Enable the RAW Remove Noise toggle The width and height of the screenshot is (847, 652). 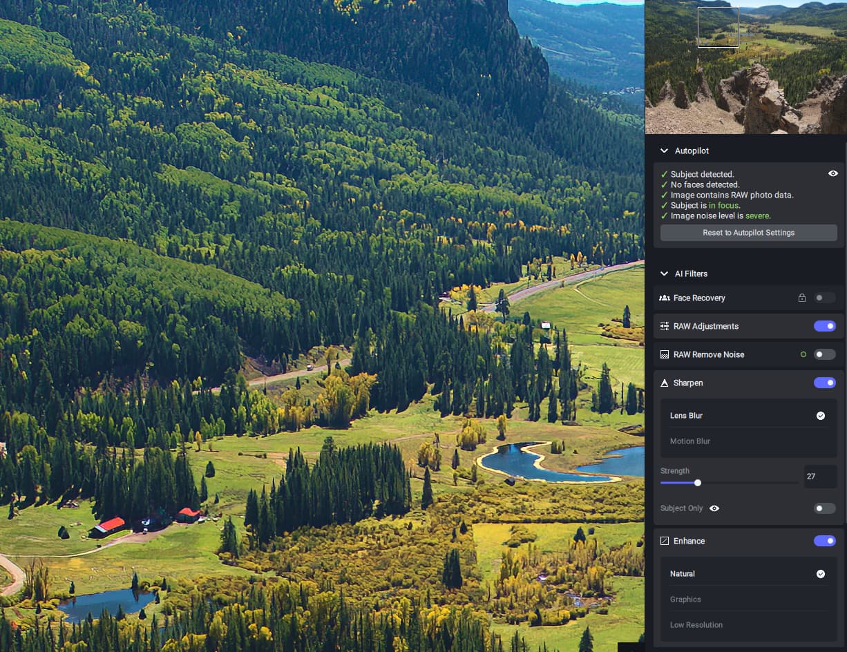(824, 354)
